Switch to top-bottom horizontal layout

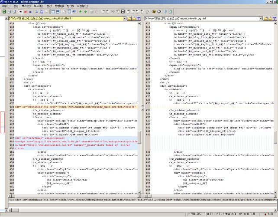[x=58, y=12]
